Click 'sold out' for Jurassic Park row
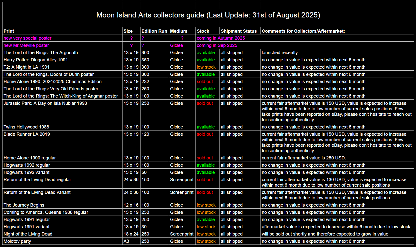 pos(205,103)
